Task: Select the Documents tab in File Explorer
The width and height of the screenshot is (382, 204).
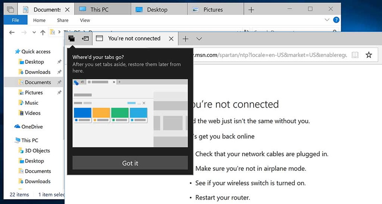Action: (x=46, y=10)
